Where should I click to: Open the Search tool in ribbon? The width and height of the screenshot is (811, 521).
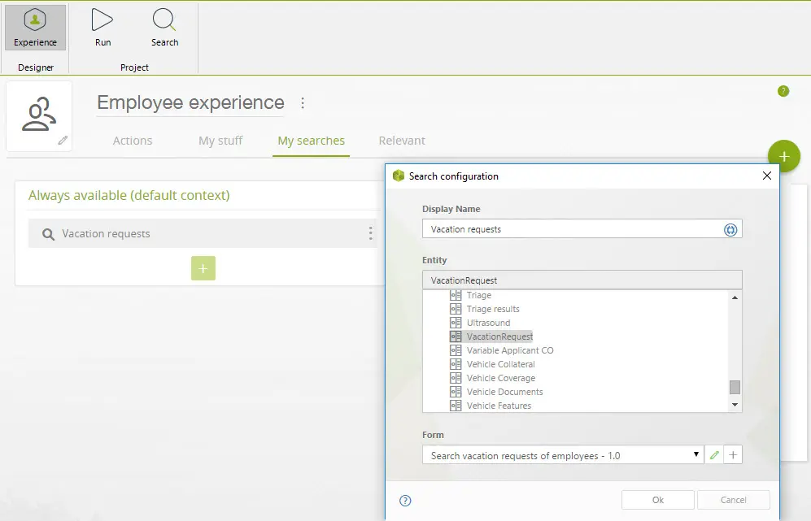click(x=164, y=28)
